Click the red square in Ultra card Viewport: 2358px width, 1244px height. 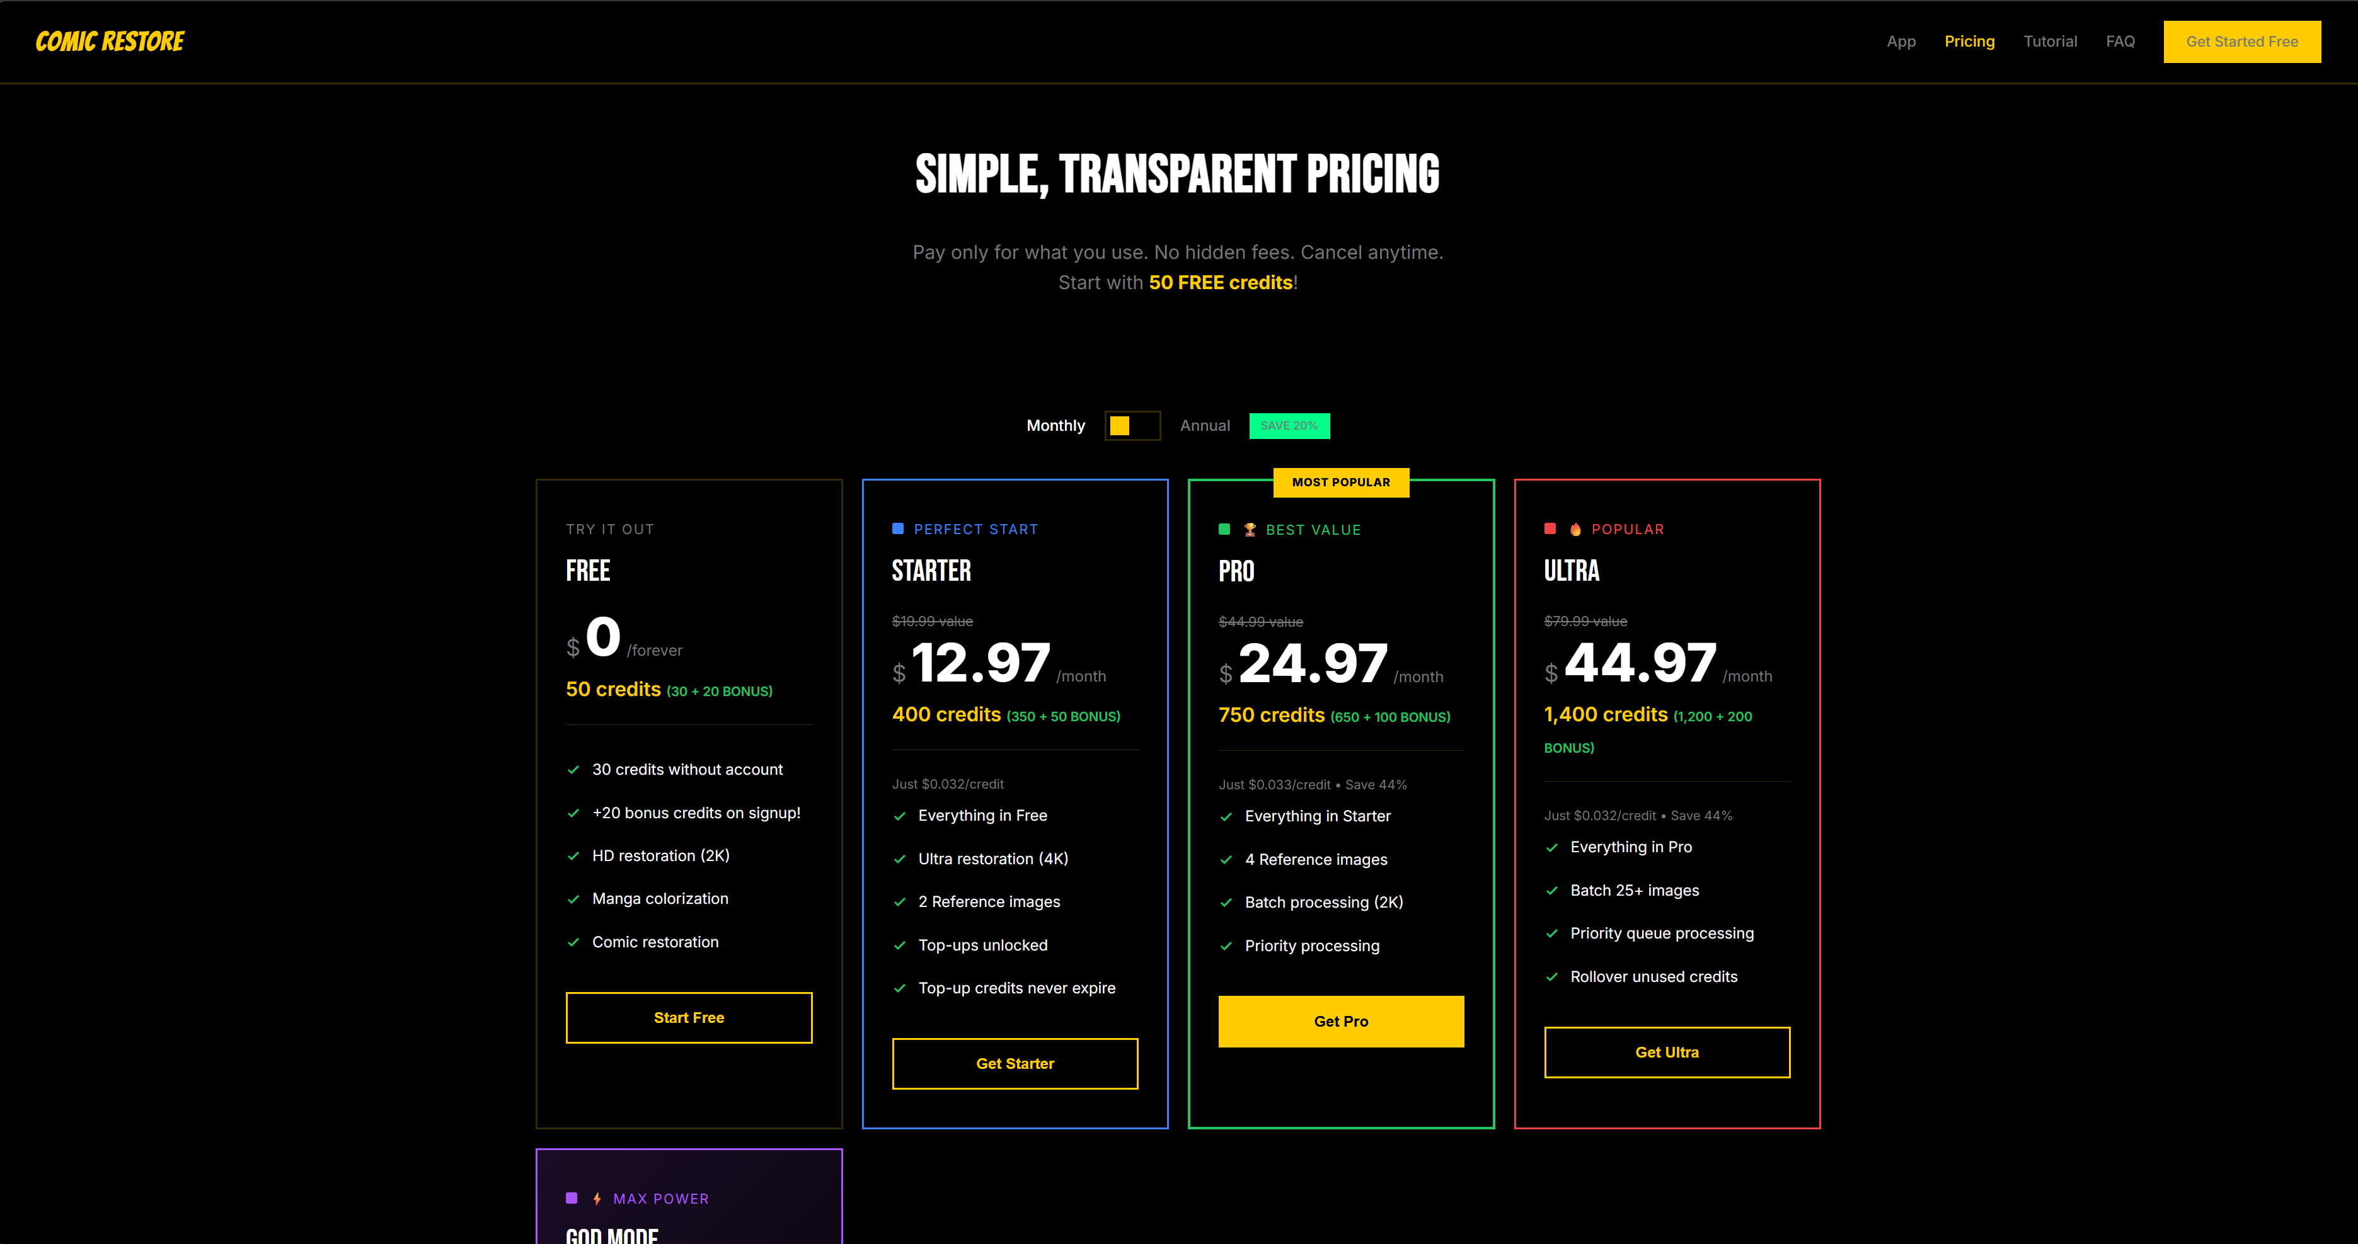pos(1550,528)
